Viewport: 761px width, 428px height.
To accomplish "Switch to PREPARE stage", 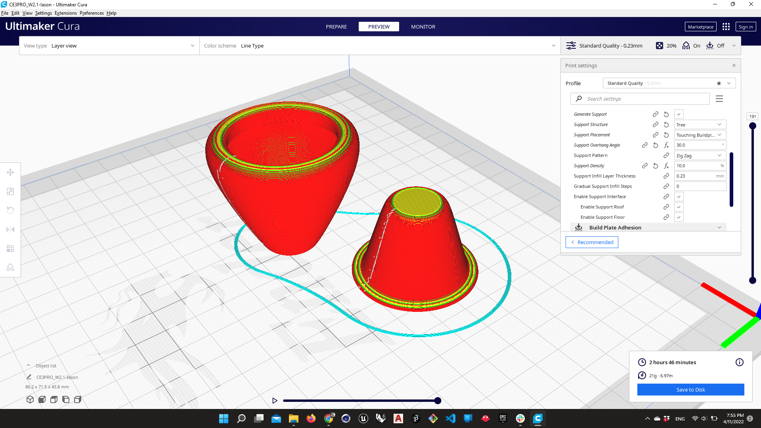I will pos(336,27).
